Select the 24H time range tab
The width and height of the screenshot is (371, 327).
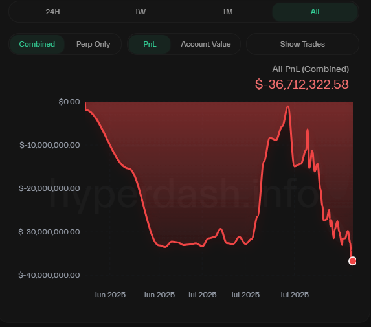click(52, 12)
